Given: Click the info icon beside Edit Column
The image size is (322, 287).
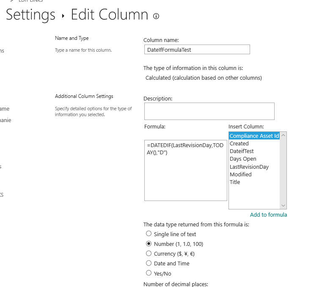Looking at the screenshot, I should pyautogui.click(x=156, y=16).
